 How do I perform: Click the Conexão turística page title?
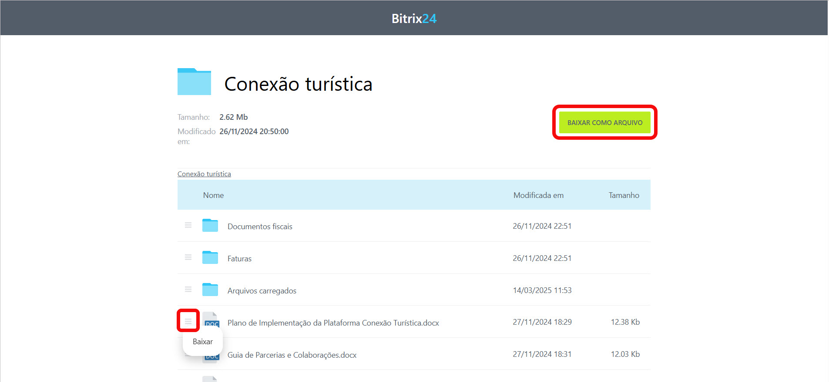[299, 84]
